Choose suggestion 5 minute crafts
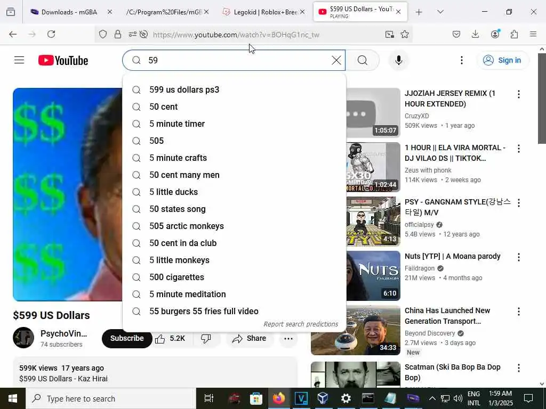 235,158
